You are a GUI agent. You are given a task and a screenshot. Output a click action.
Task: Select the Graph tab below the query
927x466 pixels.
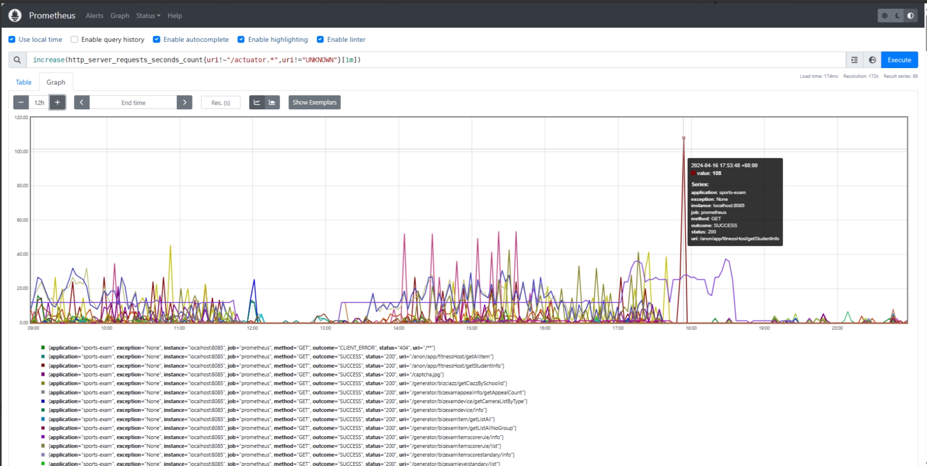56,82
